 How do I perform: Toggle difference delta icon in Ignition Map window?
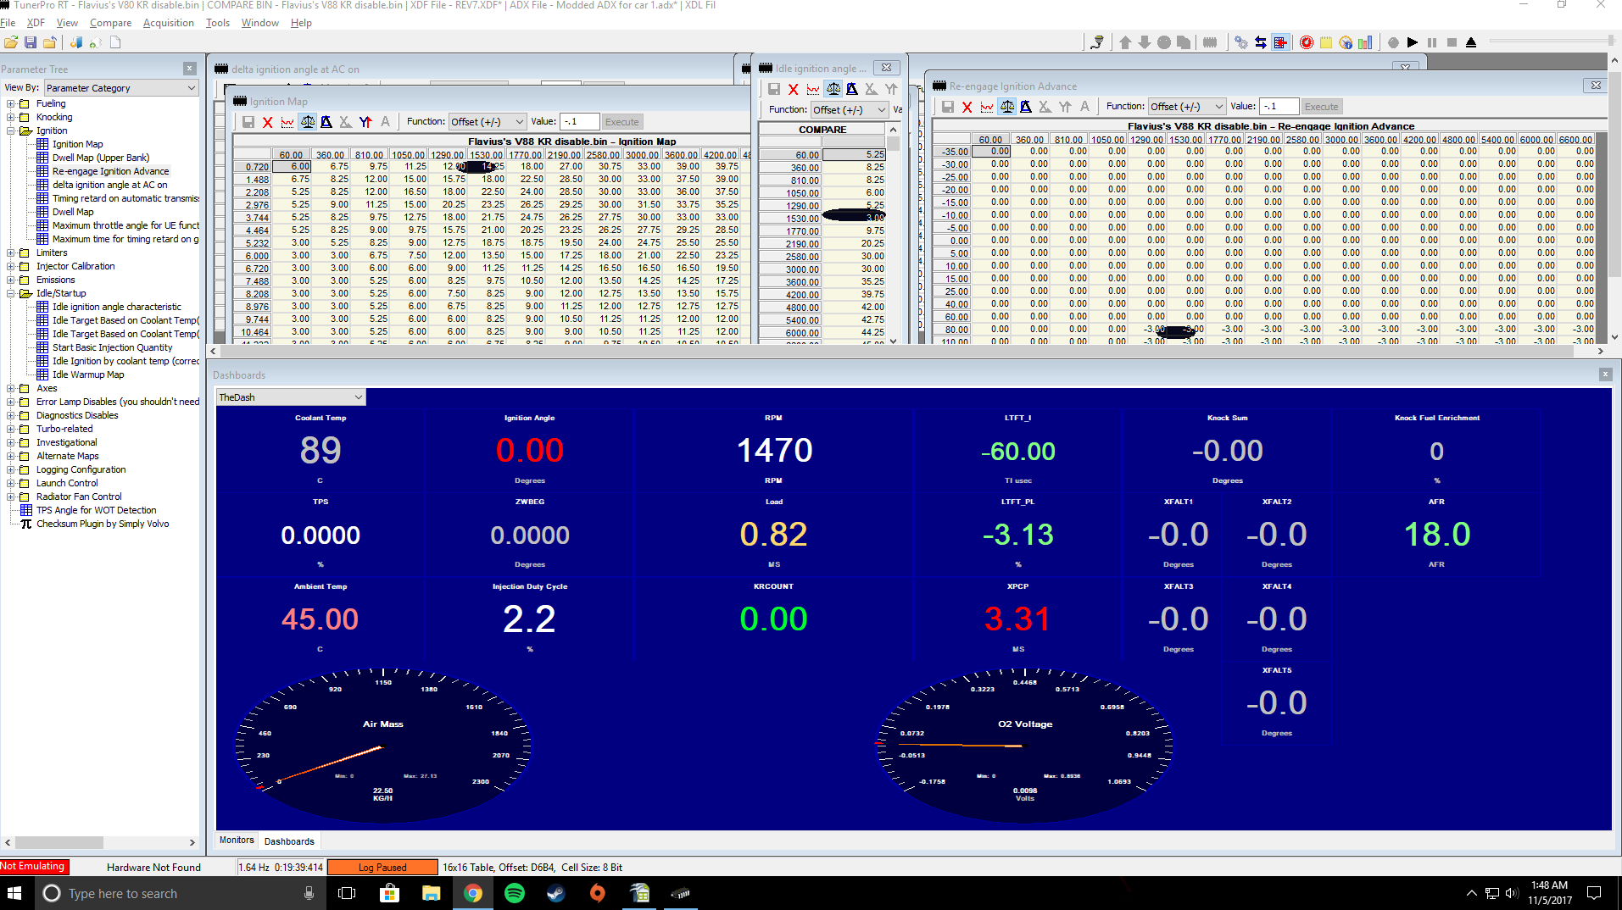click(326, 122)
